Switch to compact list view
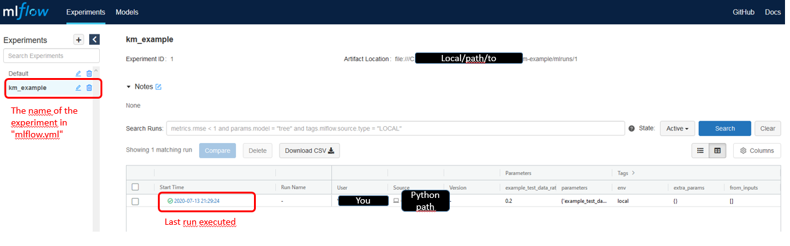This screenshot has width=790, height=246. click(x=700, y=150)
